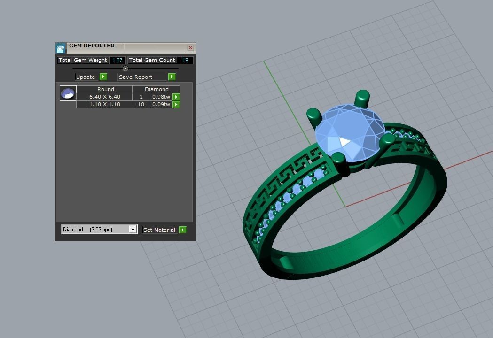Click the Total Gem Count label
The width and height of the screenshot is (493, 338).
[x=152, y=60]
